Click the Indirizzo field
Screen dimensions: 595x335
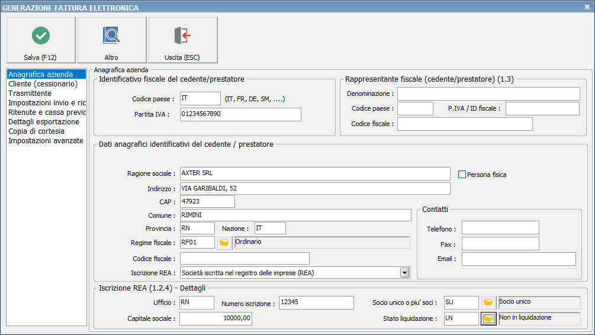(315, 189)
